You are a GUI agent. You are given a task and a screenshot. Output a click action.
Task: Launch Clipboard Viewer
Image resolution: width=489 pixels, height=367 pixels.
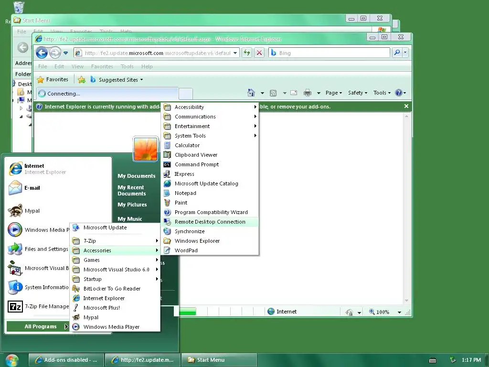click(x=210, y=155)
